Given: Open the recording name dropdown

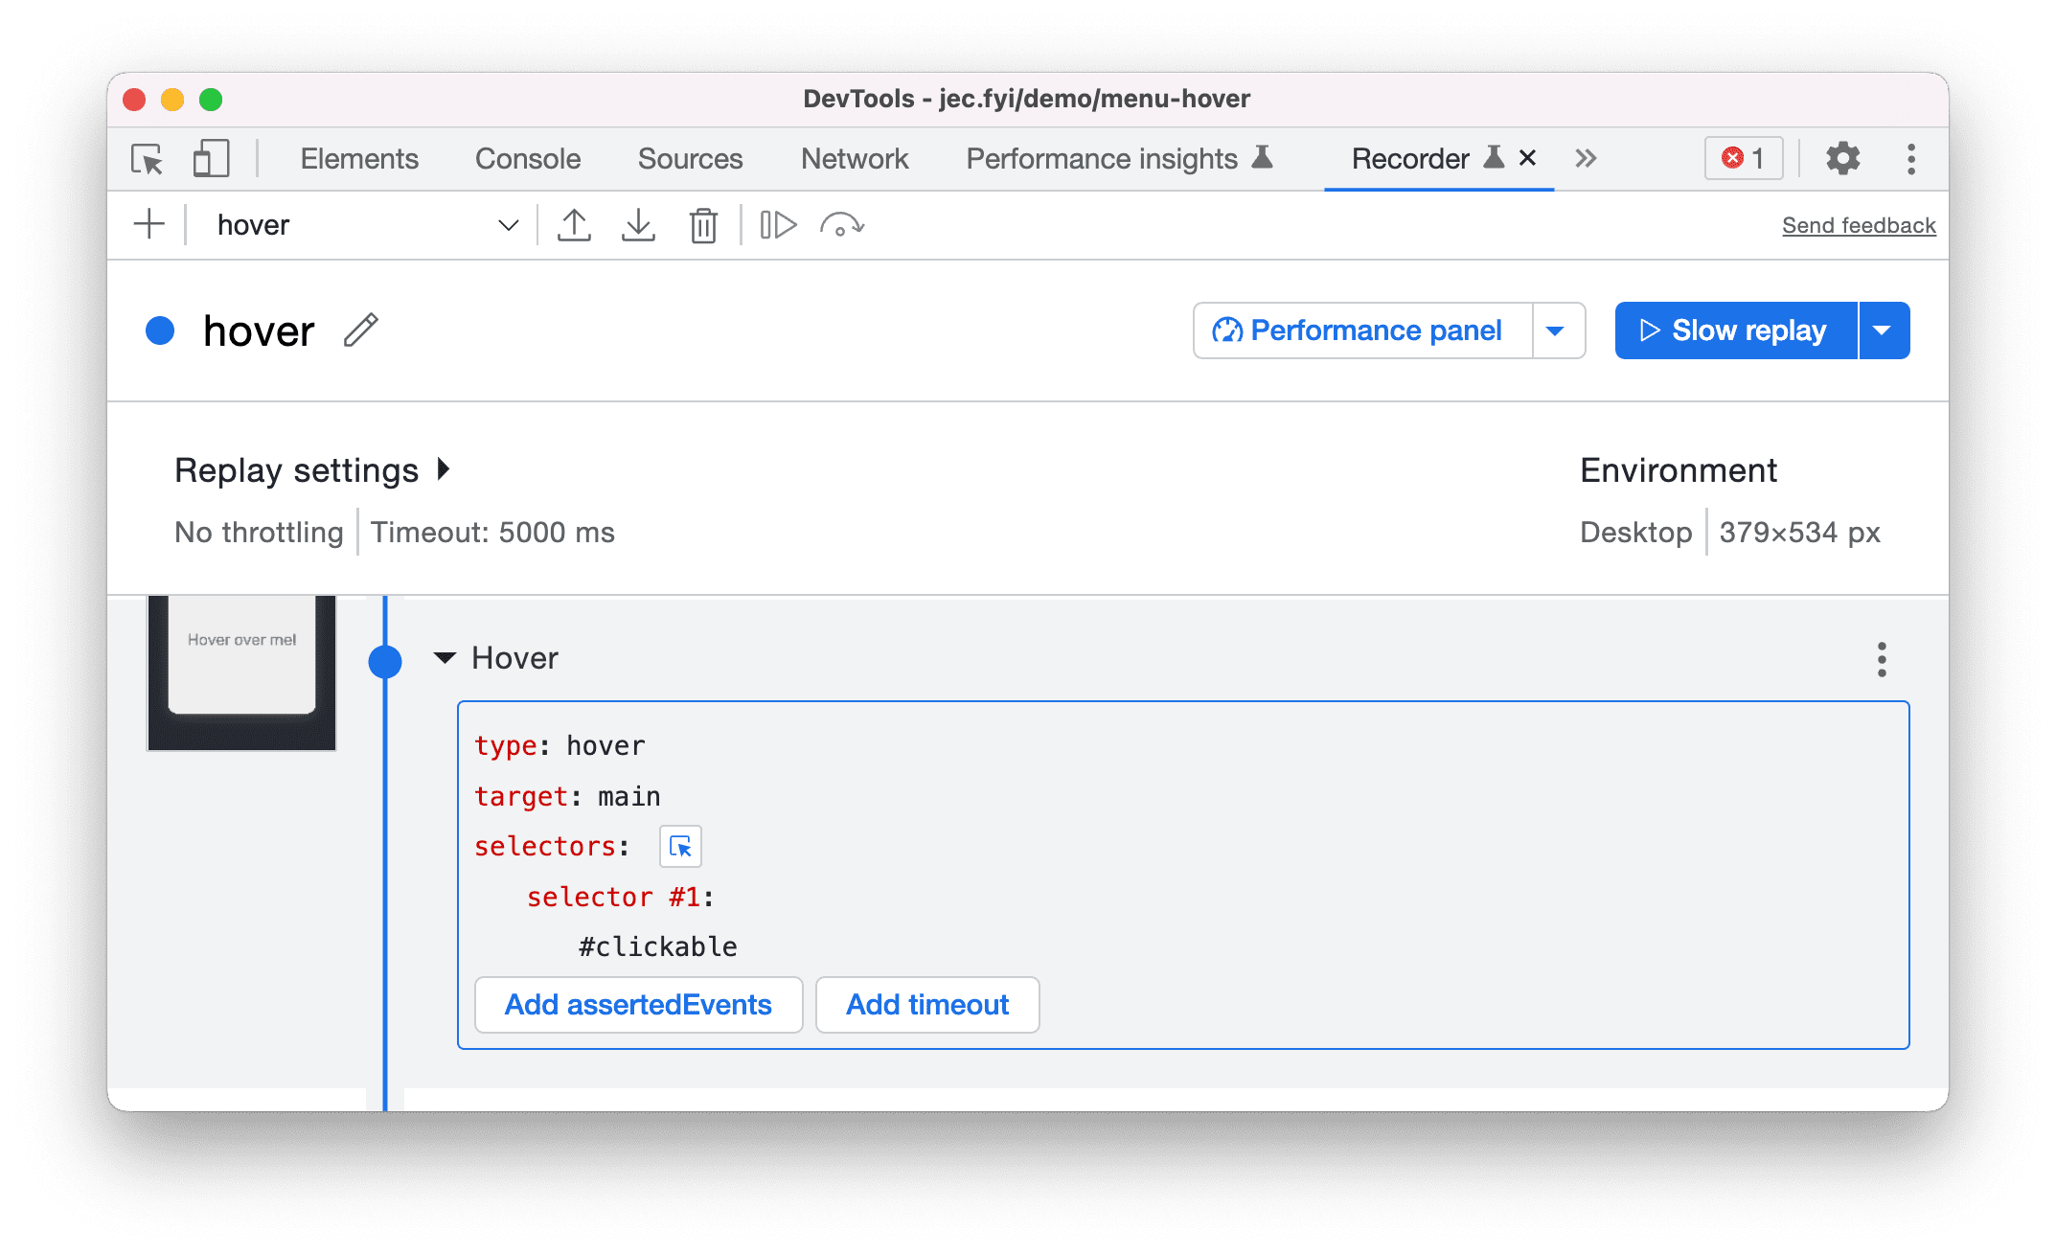Looking at the screenshot, I should coord(508,223).
